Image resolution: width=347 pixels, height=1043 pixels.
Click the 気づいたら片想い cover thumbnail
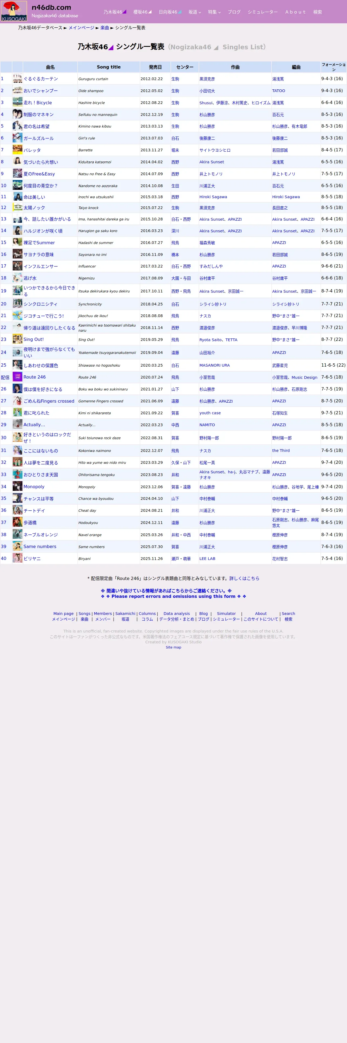(x=17, y=162)
